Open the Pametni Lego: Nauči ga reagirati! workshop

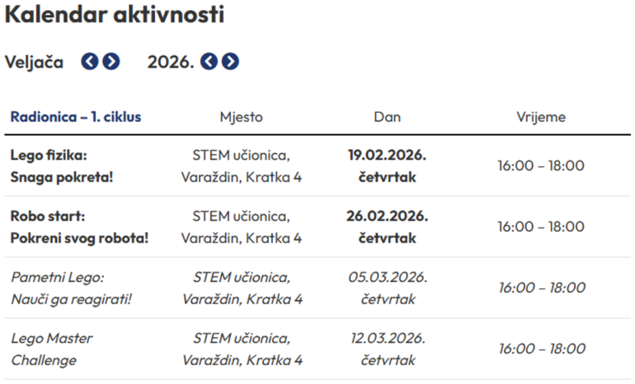click(x=71, y=288)
